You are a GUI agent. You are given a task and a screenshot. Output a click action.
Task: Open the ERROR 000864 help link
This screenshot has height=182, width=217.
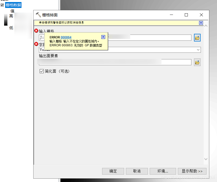[66, 37]
